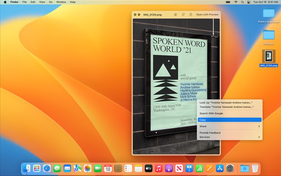Open App Store from the Dock

tap(220, 168)
